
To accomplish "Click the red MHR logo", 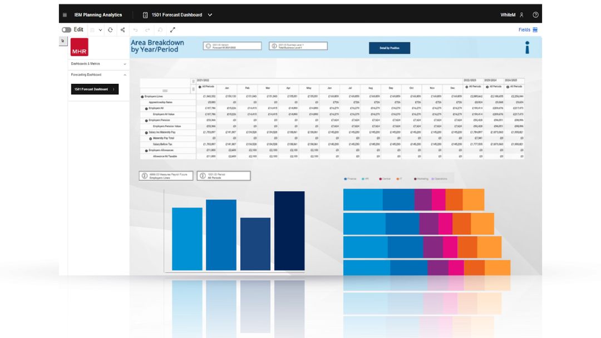I will click(80, 47).
